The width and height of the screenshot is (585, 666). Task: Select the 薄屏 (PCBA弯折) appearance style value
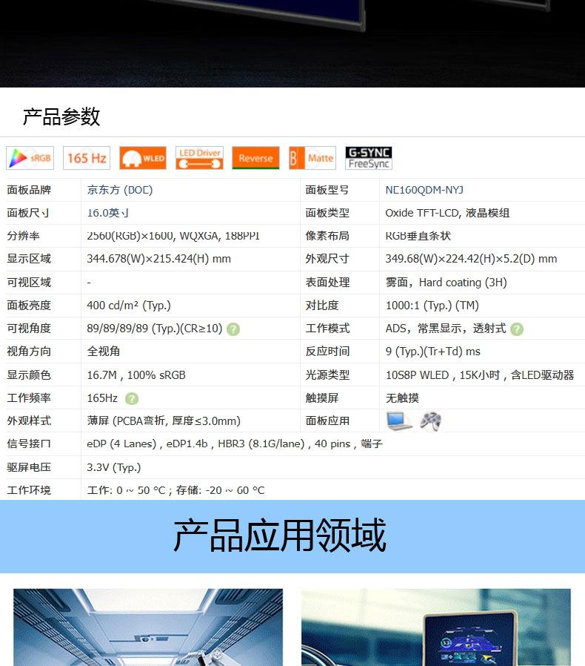164,421
